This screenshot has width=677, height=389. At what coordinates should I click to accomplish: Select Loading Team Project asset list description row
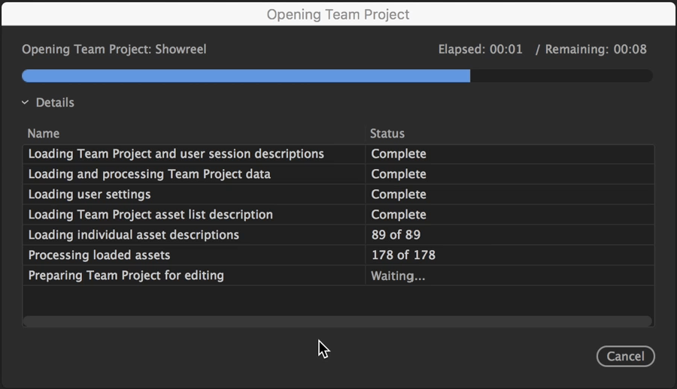338,215
